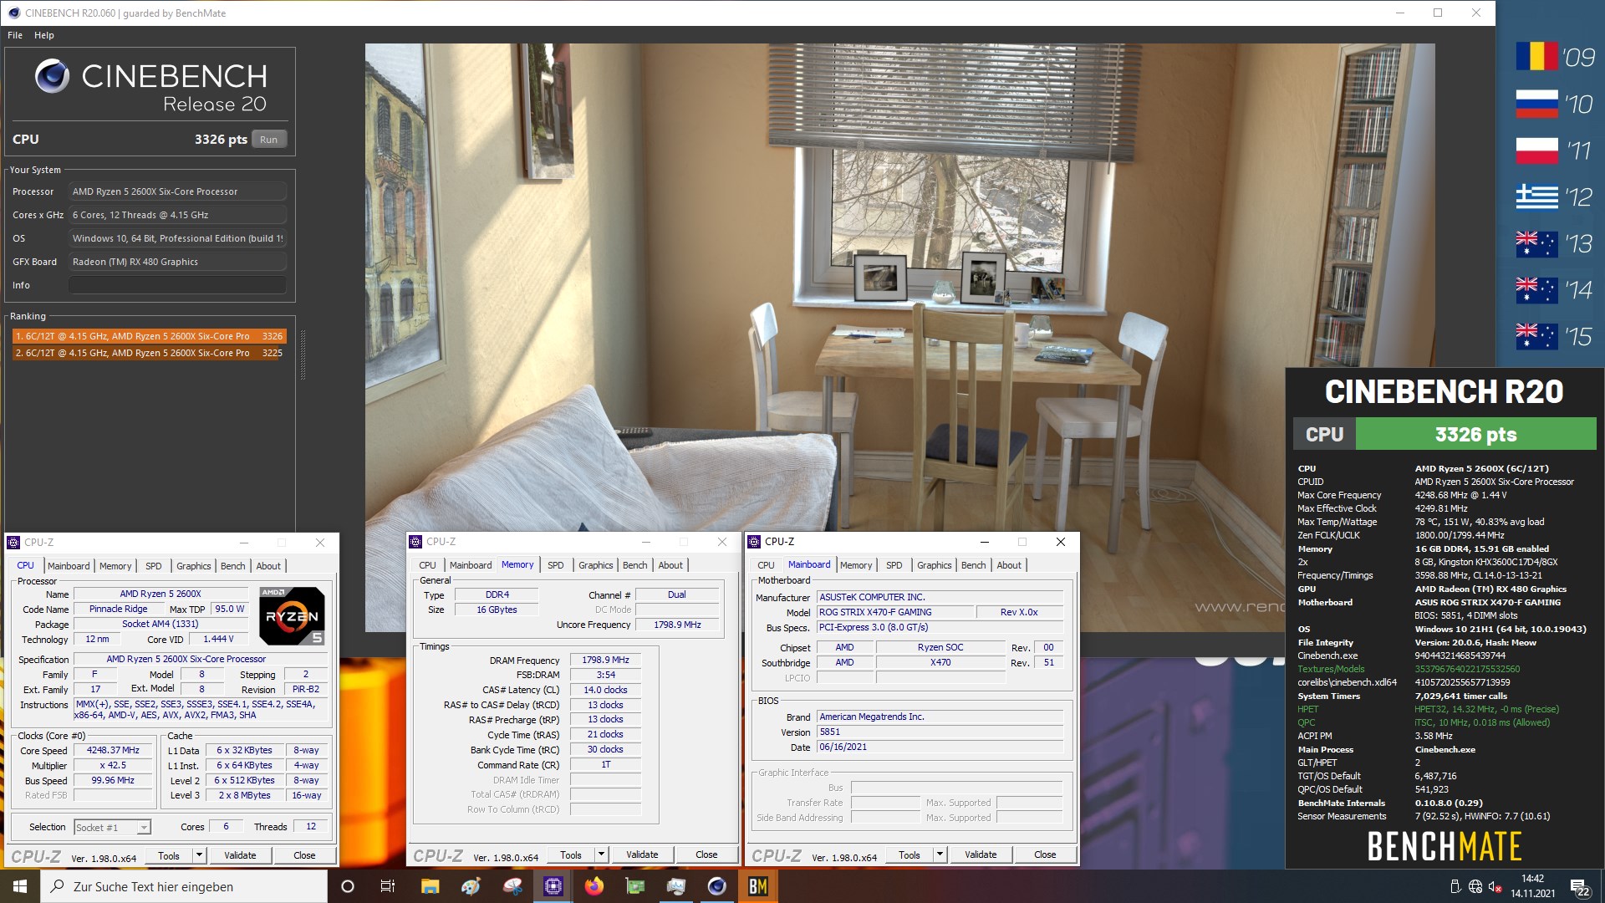The image size is (1605, 903).
Task: Open Windows Start menu
Action: coord(20,886)
